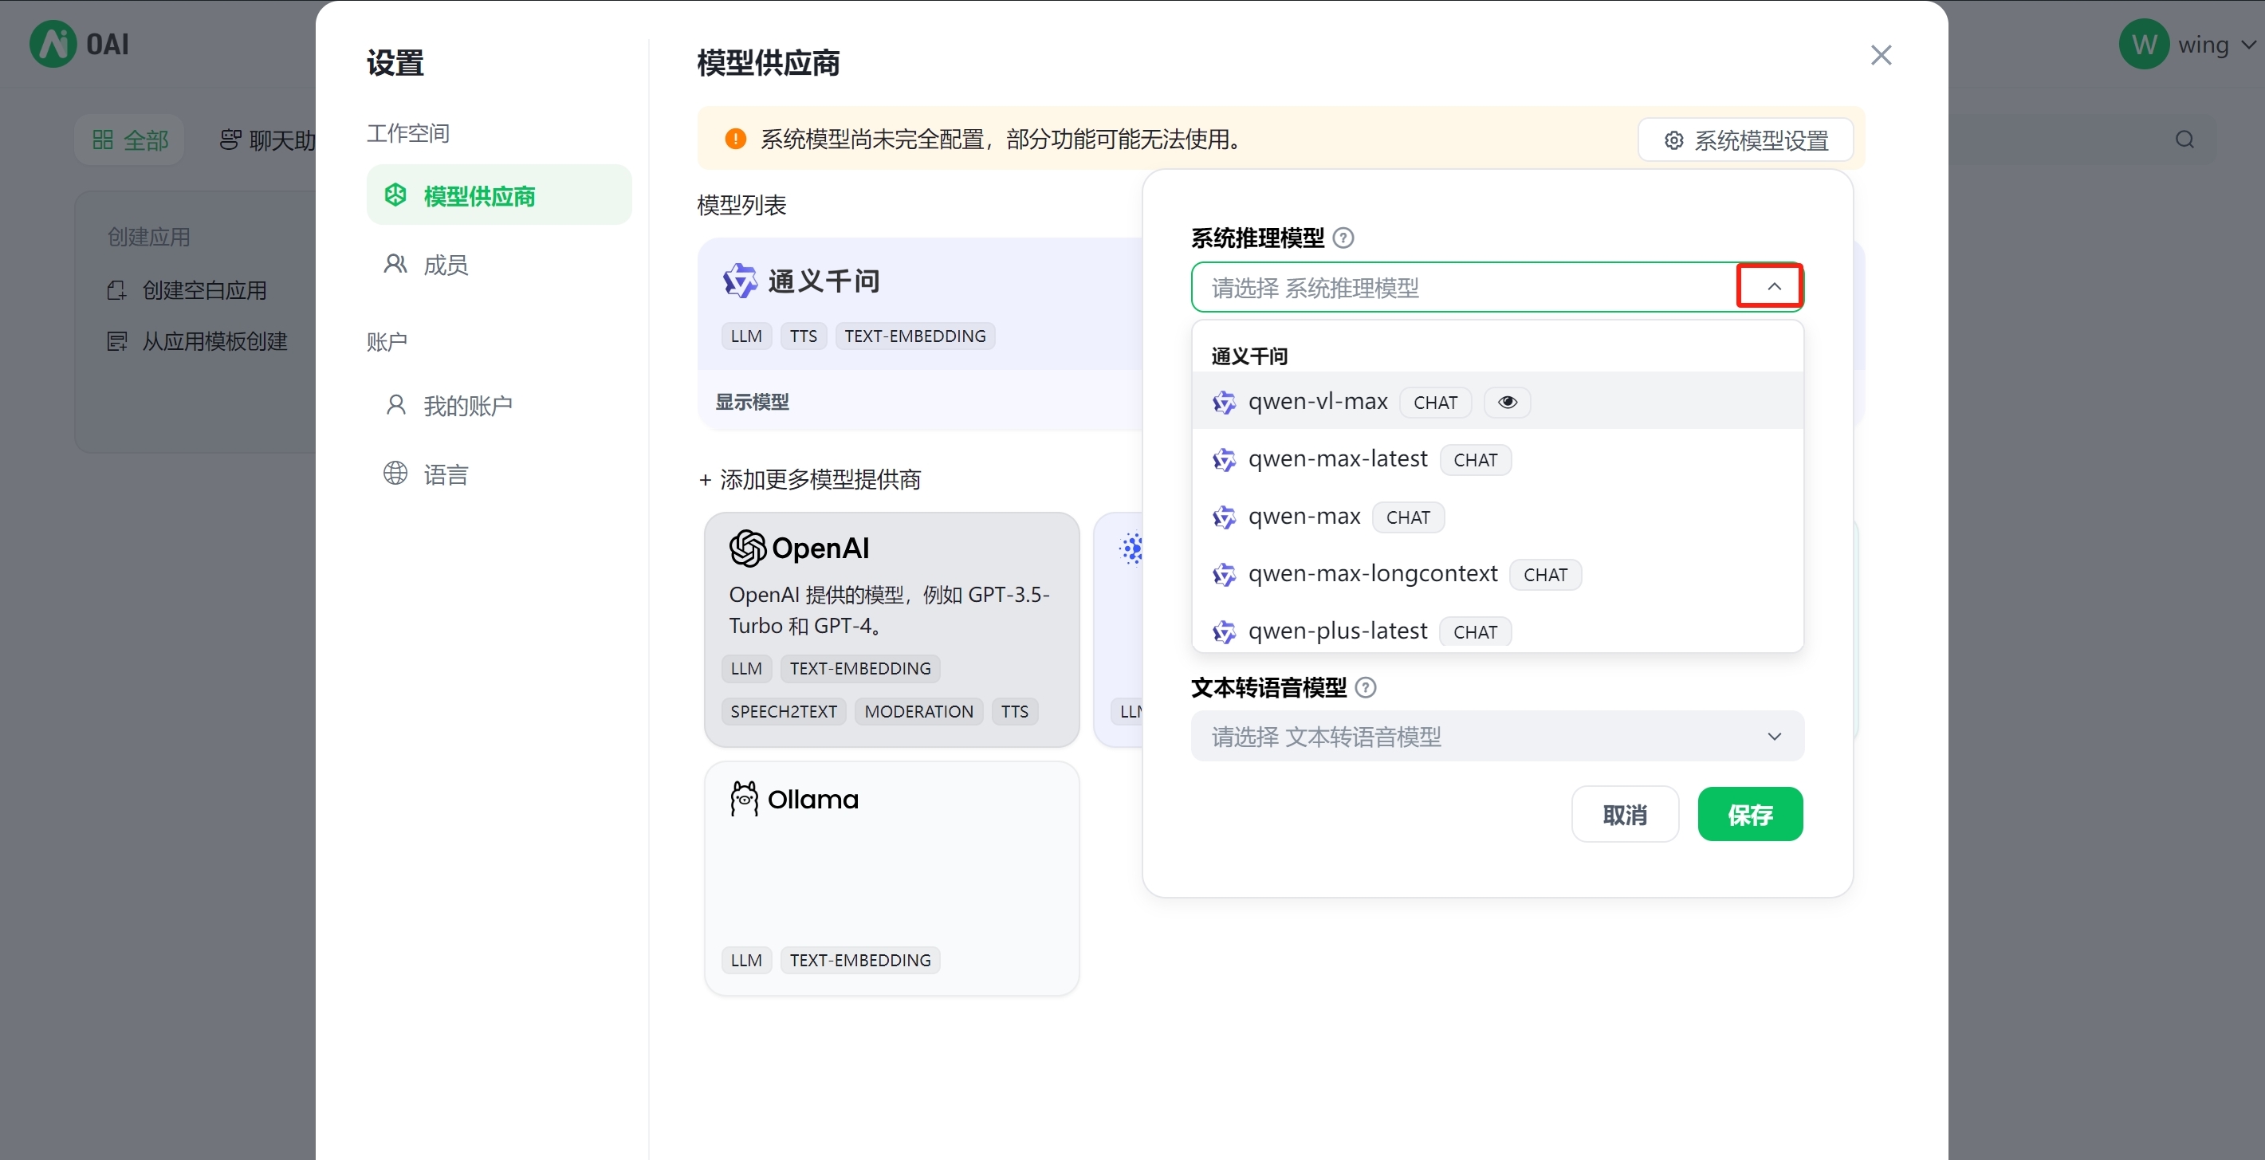Click the TTS tag on 通义千问 card
Image resolution: width=2265 pixels, height=1160 pixels.
coord(803,336)
